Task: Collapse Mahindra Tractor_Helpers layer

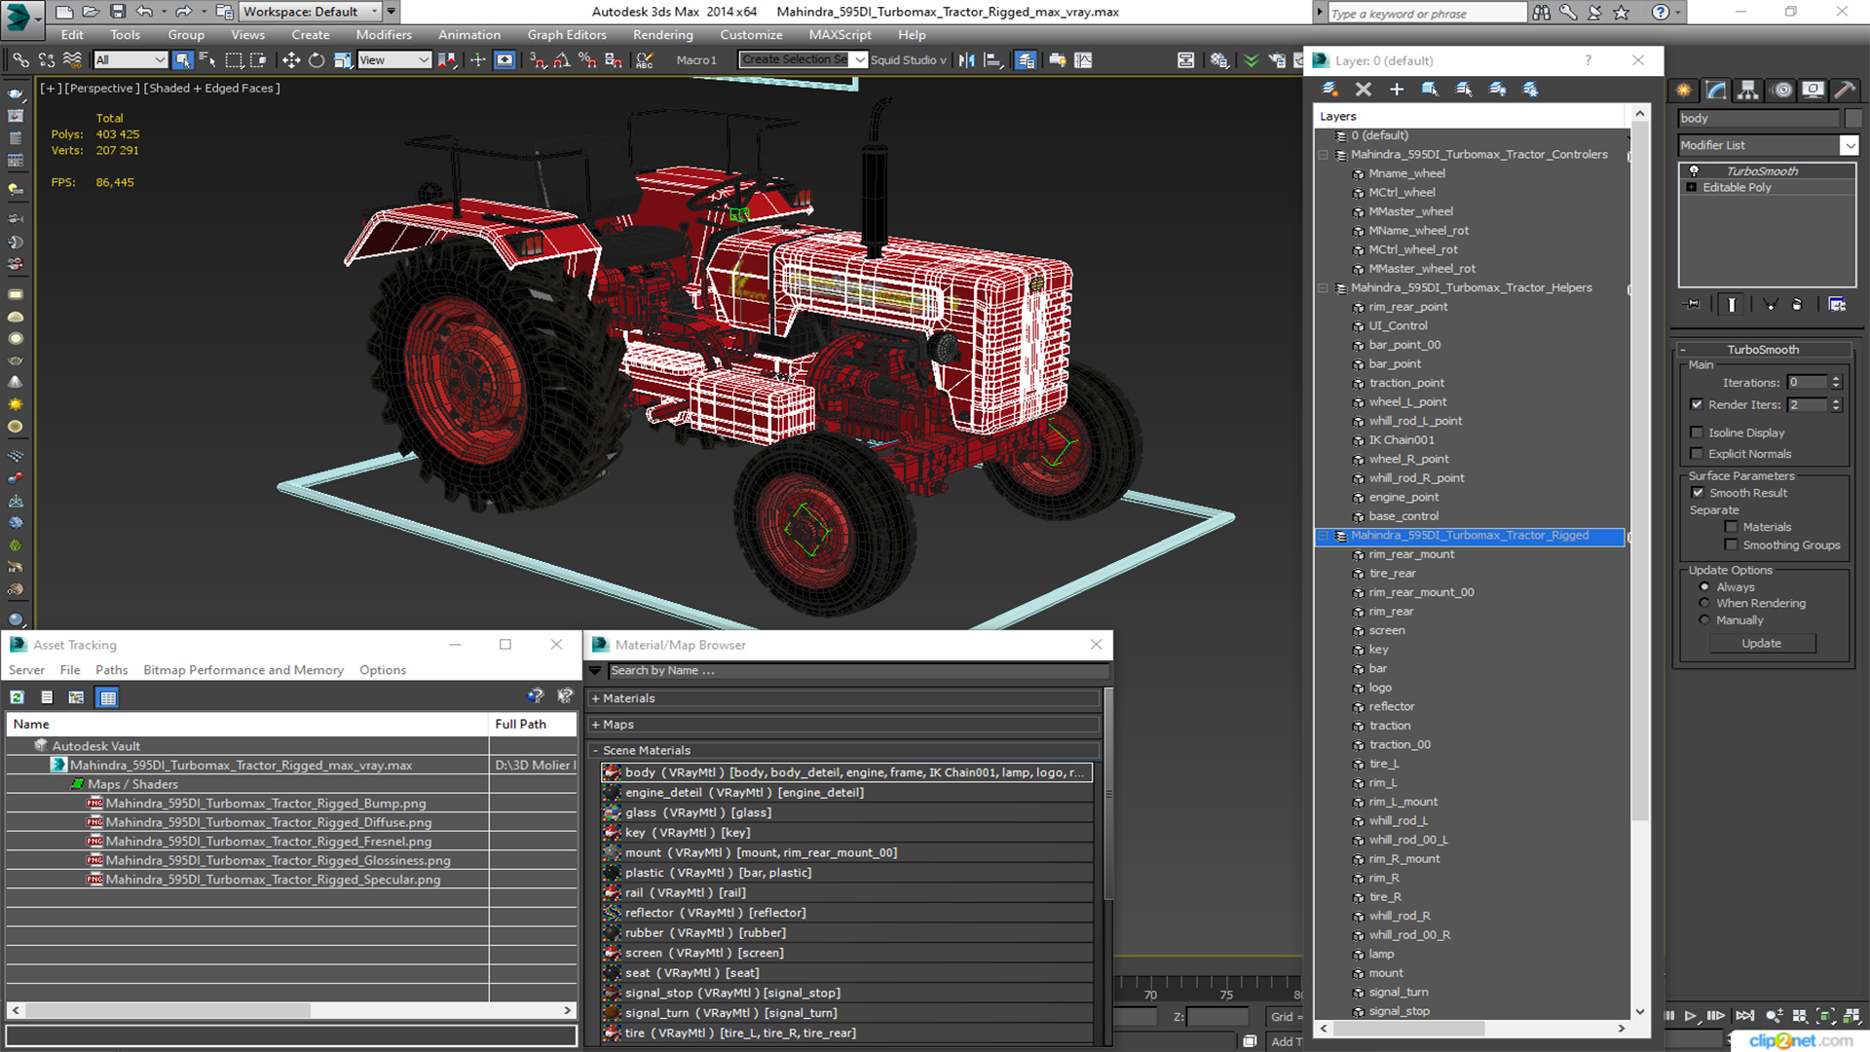Action: (x=1323, y=288)
